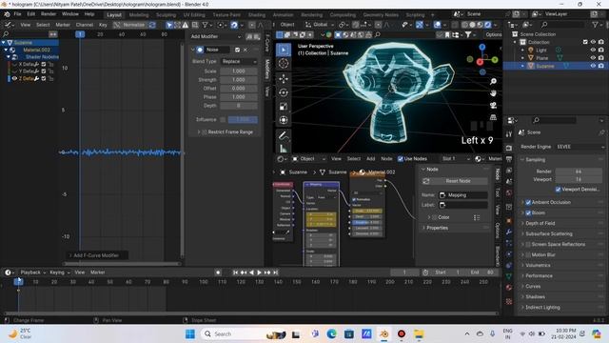Disable the Ambient Occlusion checkbox
The image size is (609, 343).
(x=528, y=202)
